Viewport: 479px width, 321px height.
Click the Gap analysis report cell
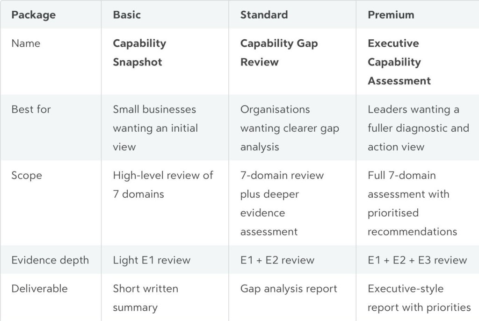pos(289,289)
